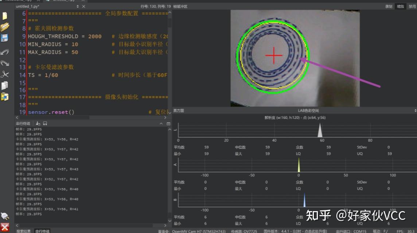417x233 pixels.
Task: Redo the last undone edit
Action: pos(5,63)
